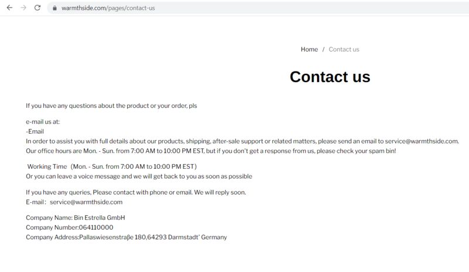The width and height of the screenshot is (469, 272).
Task: Open the Home breadcrumb link
Action: tap(310, 49)
